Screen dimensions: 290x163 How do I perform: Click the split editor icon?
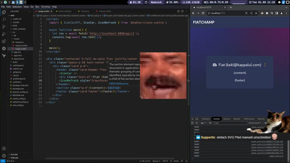[182, 11]
